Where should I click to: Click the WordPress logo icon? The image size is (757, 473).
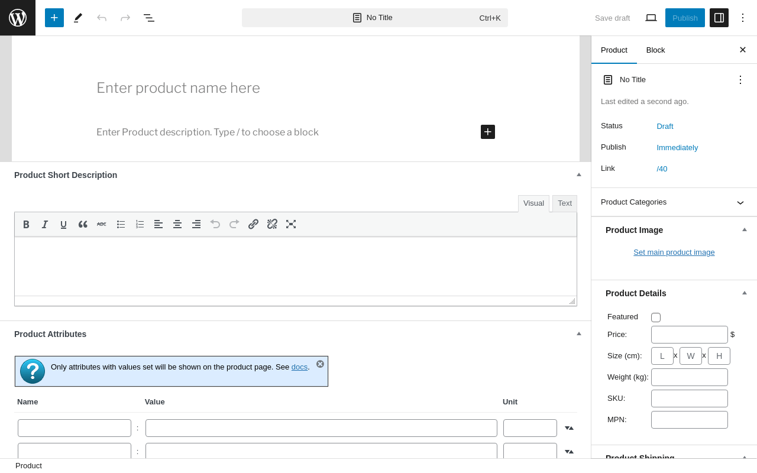click(18, 18)
